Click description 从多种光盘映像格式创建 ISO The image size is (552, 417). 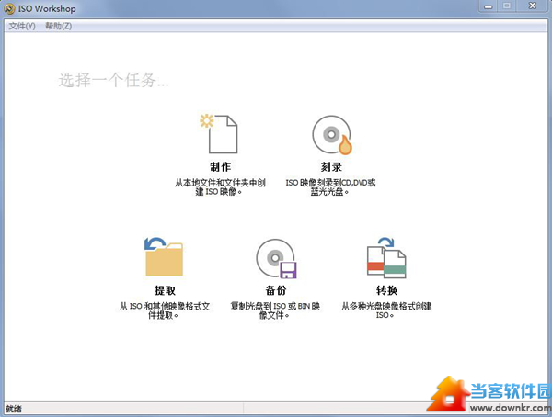[x=386, y=310]
